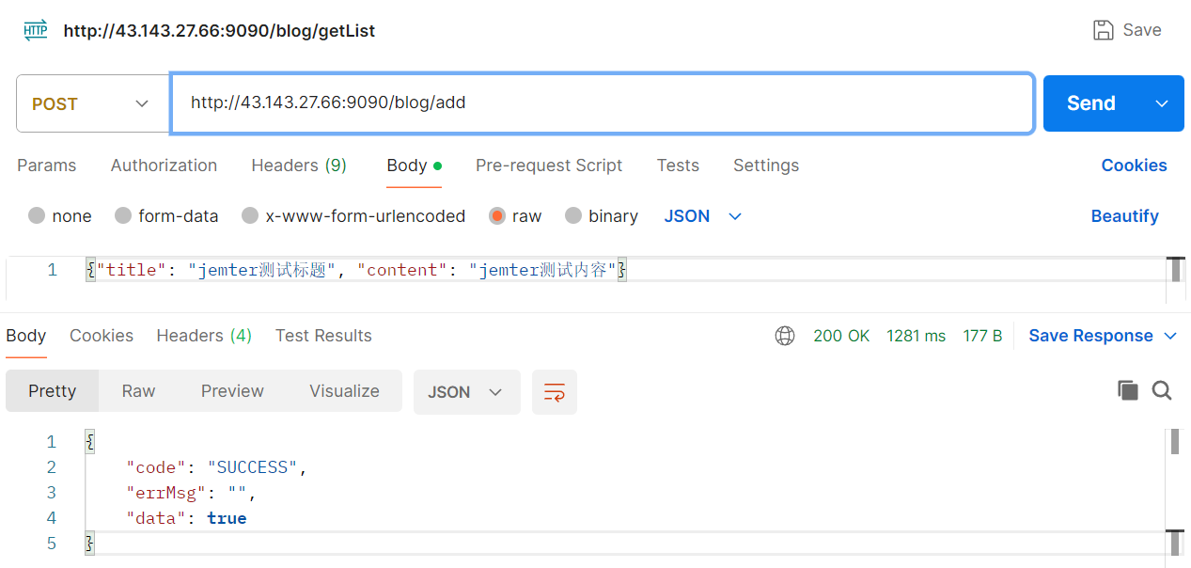Open the Tests tab
The width and height of the screenshot is (1191, 568).
coord(678,166)
